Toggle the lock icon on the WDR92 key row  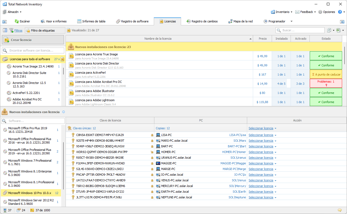pos(152,152)
